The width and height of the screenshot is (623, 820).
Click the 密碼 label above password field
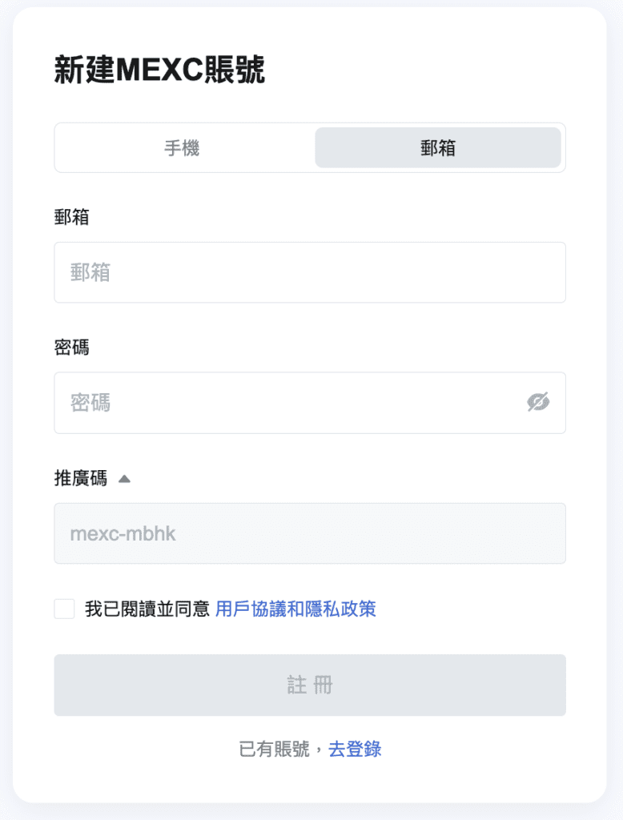71,348
